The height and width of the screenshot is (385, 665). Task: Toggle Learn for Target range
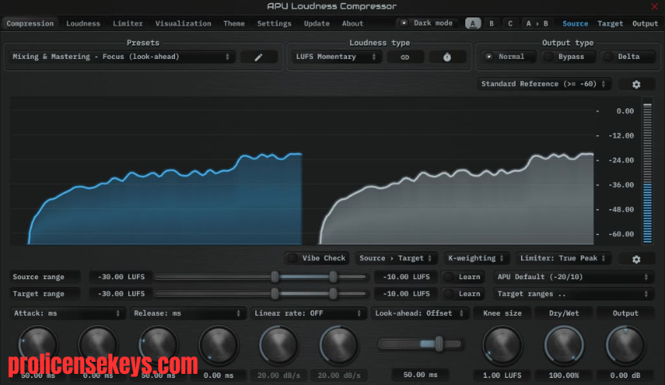463,294
